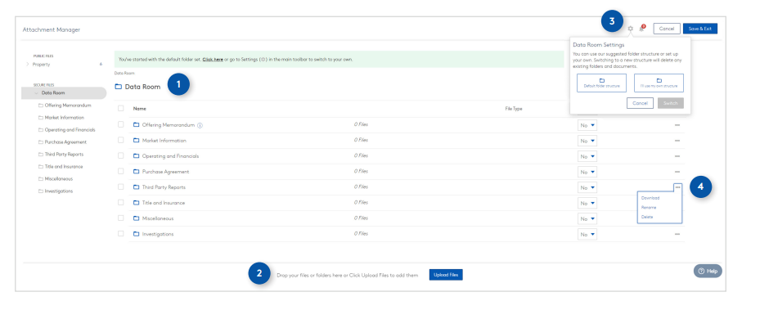Open the No dropdown for Operating and Financials
769x310 pixels.
[587, 156]
